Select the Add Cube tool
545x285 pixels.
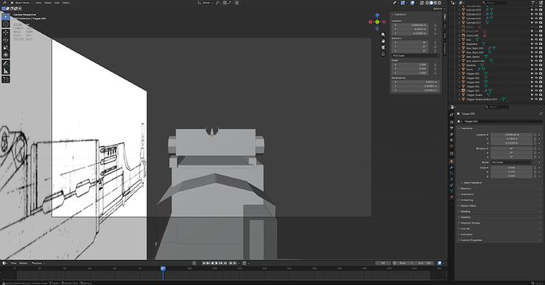[x=6, y=80]
